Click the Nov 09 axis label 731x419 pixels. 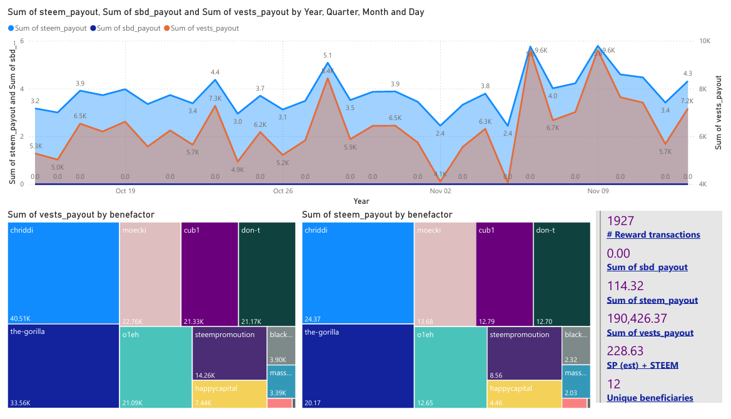(x=598, y=191)
